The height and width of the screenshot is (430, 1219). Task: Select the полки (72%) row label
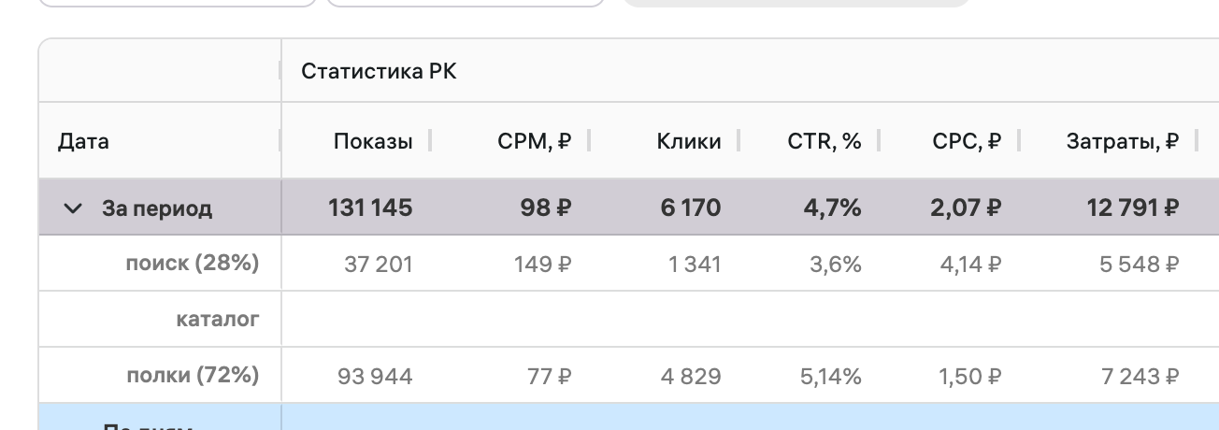click(x=193, y=376)
